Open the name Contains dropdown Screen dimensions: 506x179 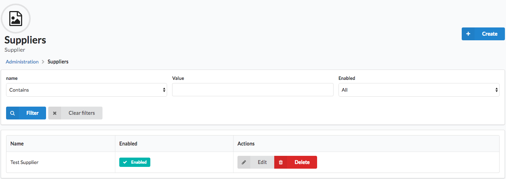pos(86,90)
